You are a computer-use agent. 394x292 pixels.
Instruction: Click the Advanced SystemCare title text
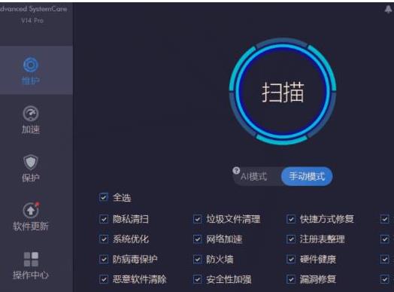pyautogui.click(x=33, y=9)
